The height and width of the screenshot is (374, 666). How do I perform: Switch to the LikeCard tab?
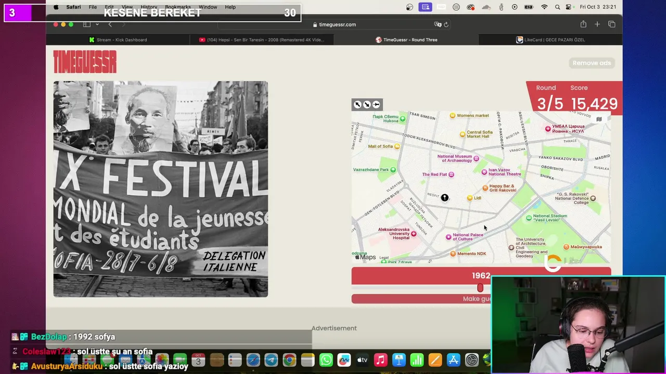click(550, 39)
